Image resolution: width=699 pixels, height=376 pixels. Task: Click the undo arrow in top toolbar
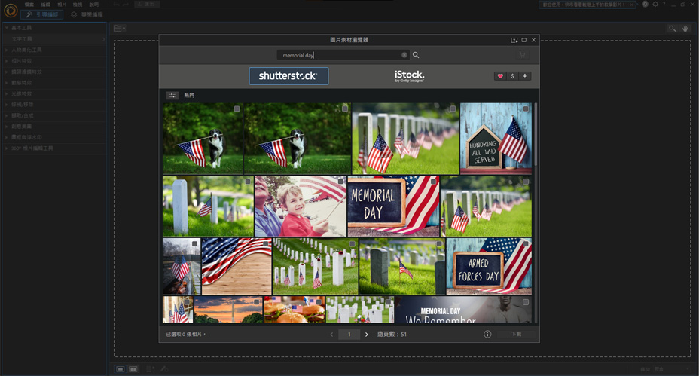[x=116, y=4]
